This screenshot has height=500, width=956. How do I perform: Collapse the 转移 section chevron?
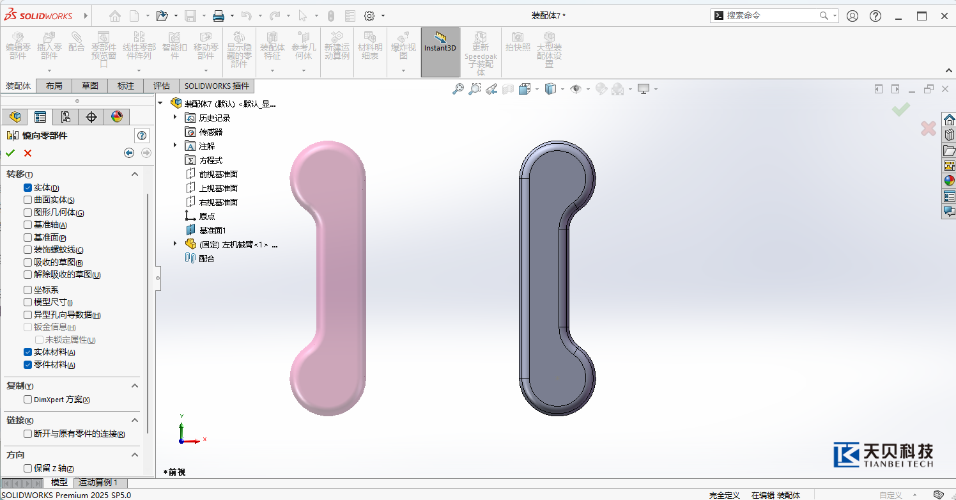click(135, 175)
